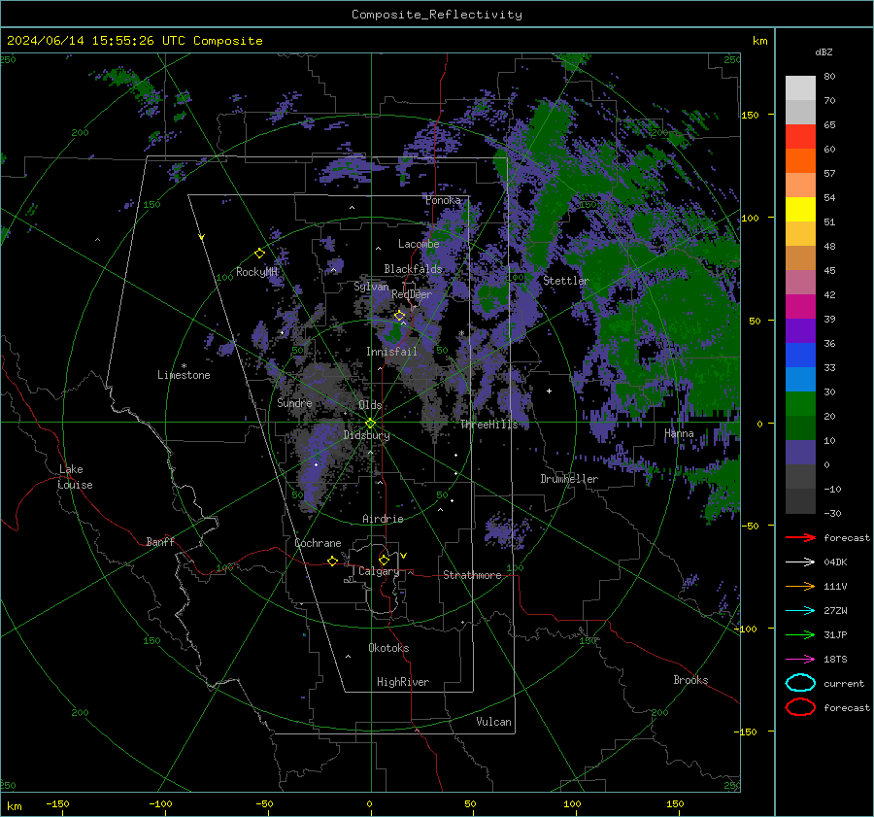Click the cyan current ellipse icon
874x817 pixels.
click(x=800, y=683)
